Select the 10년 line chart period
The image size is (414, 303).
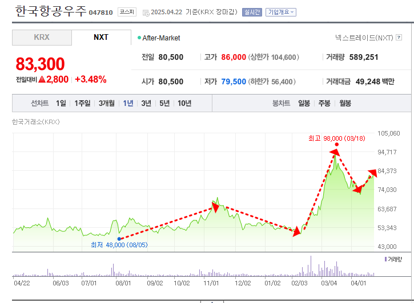pos(184,103)
